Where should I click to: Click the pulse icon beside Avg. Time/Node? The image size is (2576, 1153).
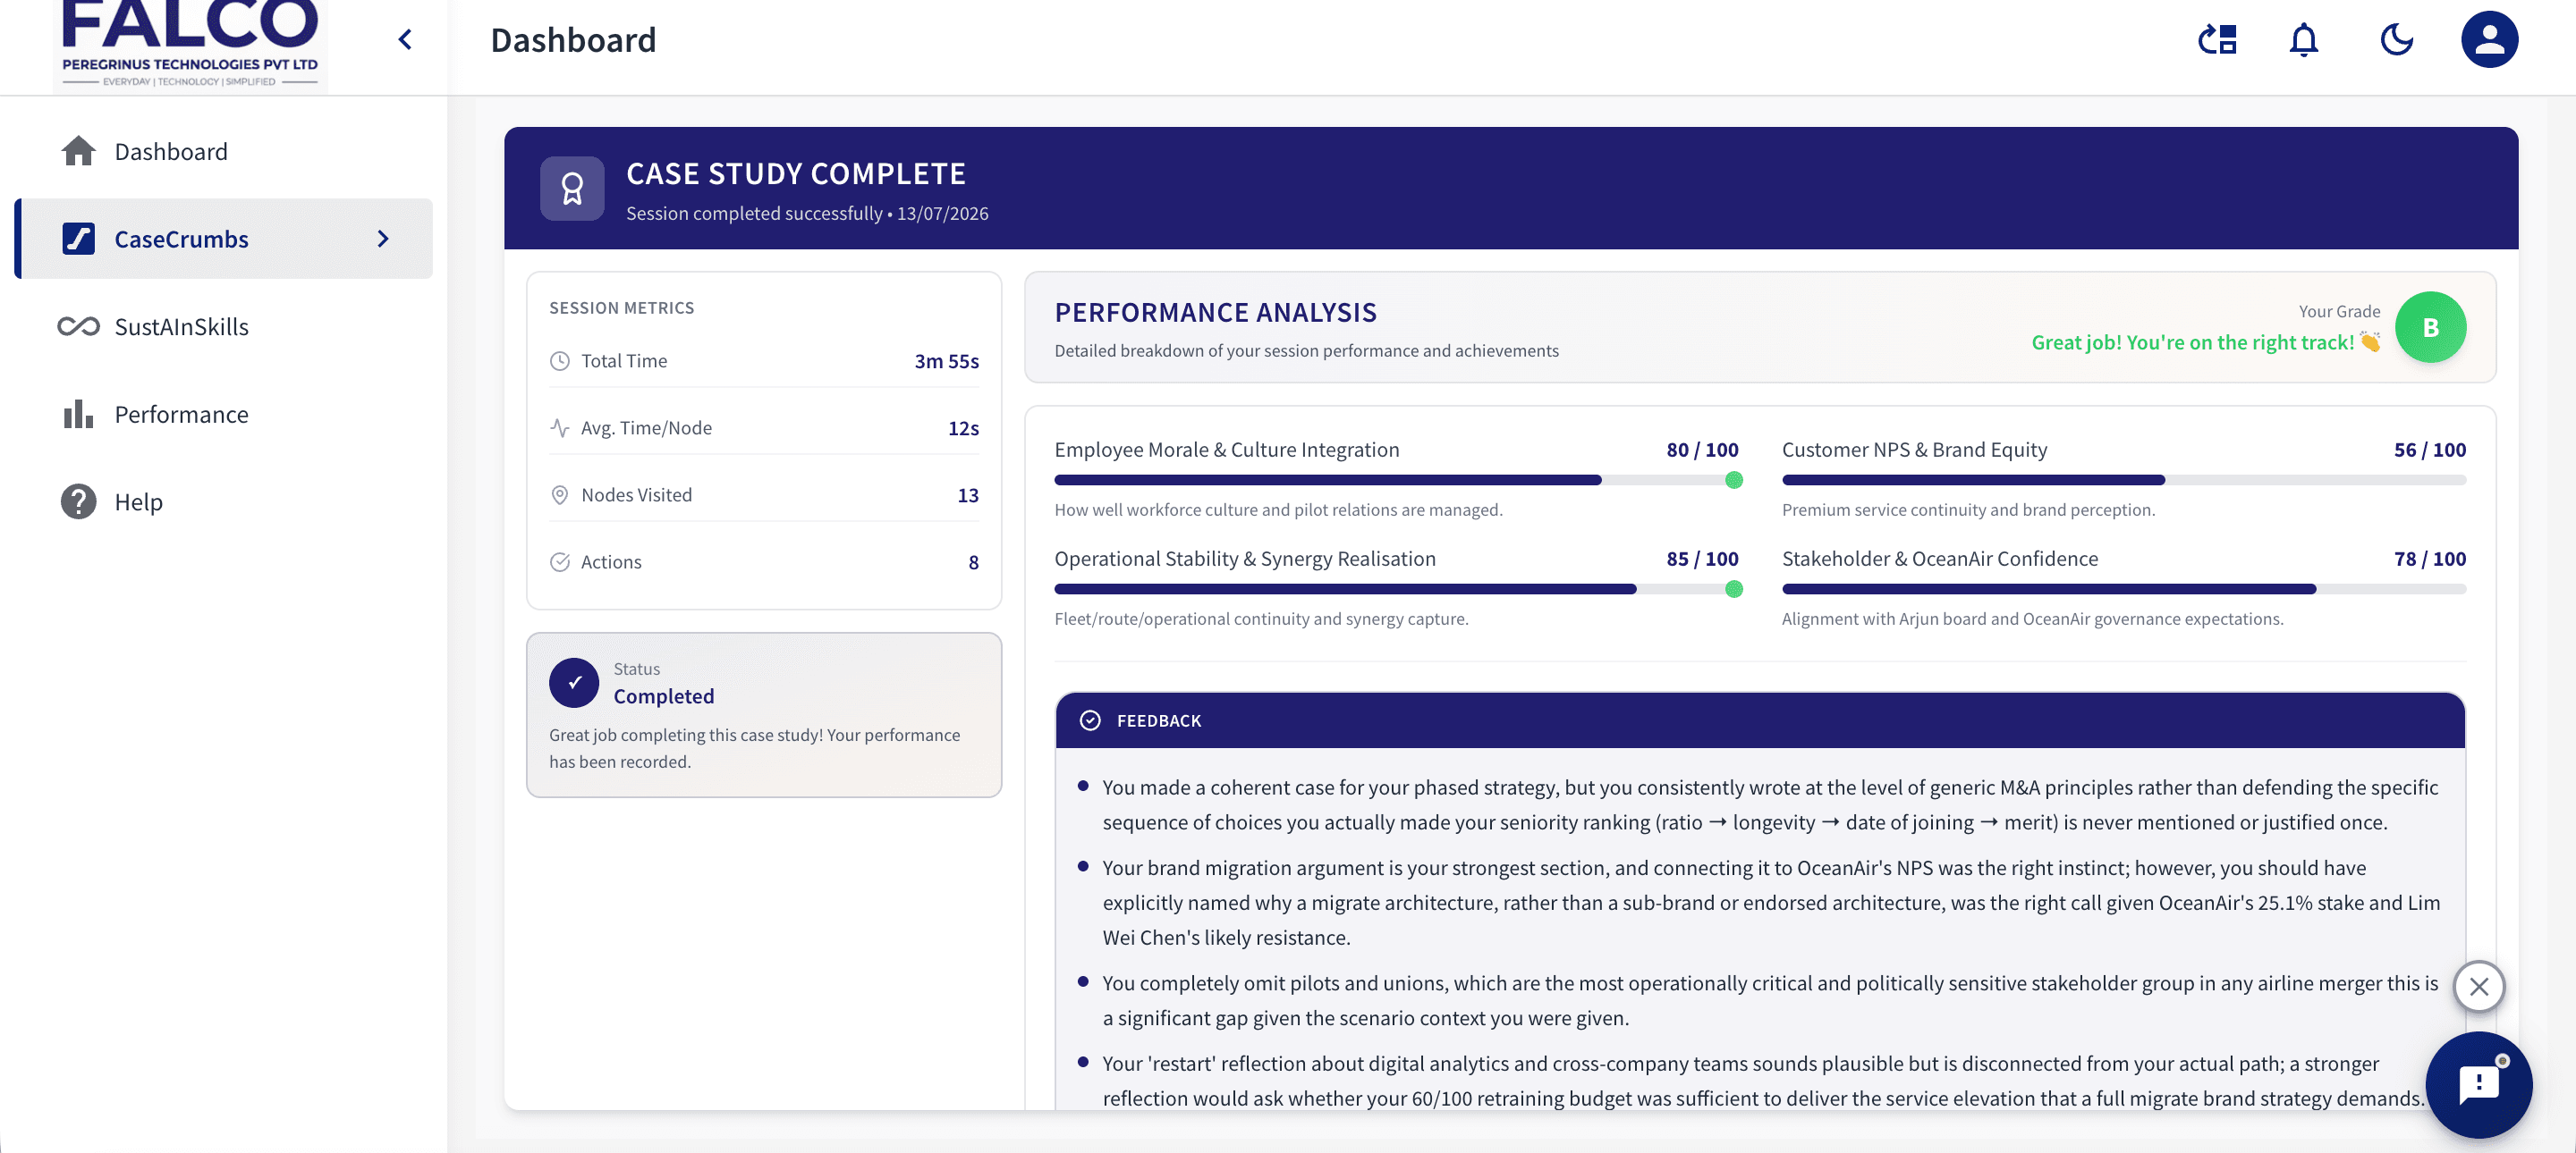coord(560,427)
